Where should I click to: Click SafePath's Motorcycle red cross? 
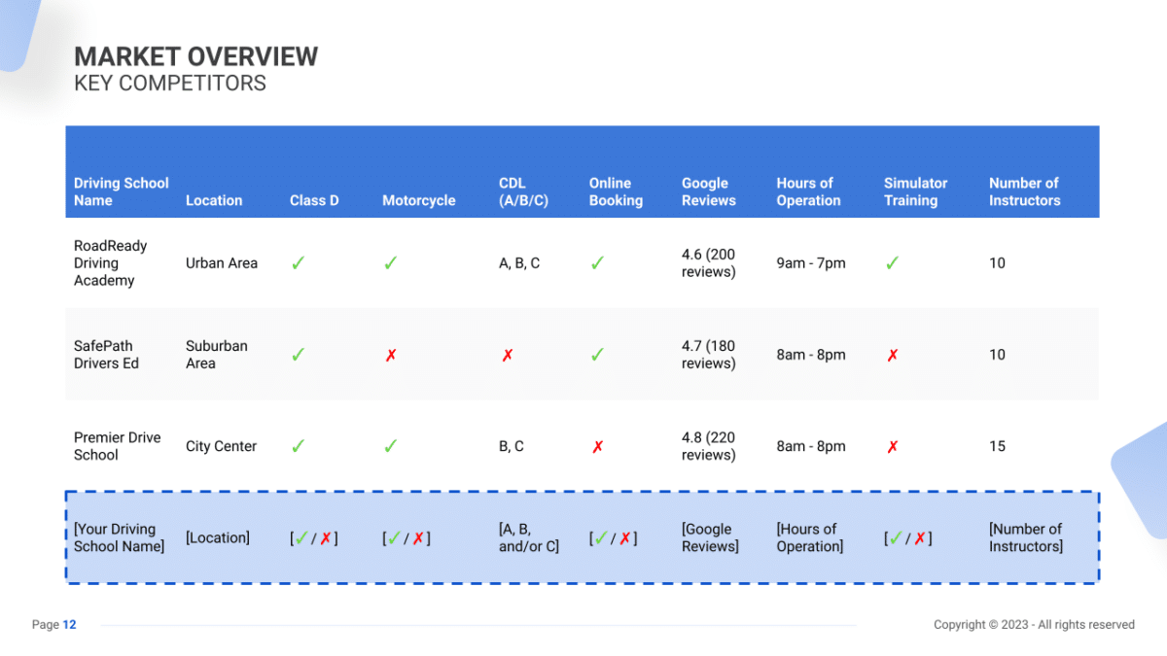click(391, 356)
